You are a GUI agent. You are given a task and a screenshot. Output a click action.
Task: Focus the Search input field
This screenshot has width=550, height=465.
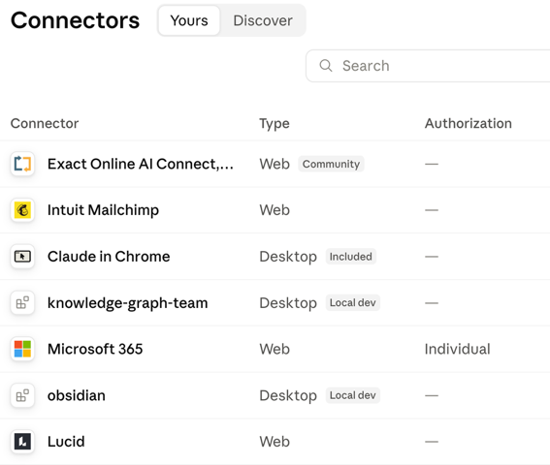[428, 66]
